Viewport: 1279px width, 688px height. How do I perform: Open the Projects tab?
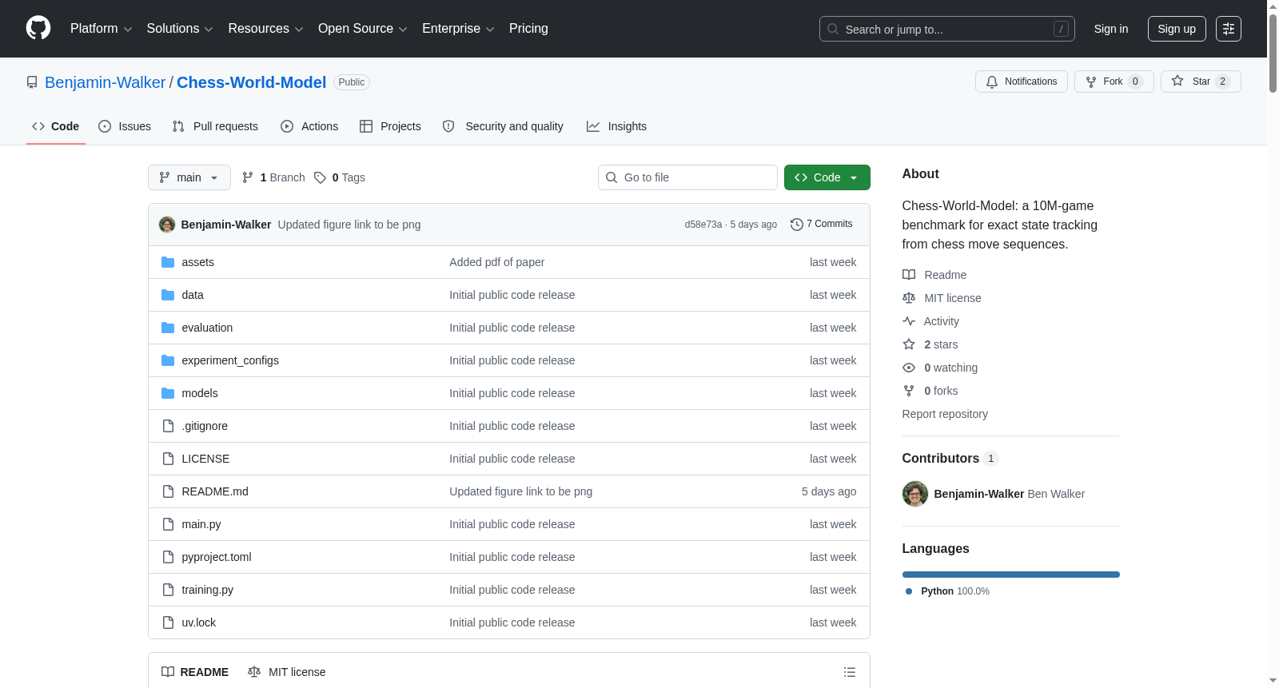(x=390, y=126)
